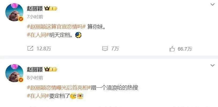Expand the second post's chevron menu

pos(212,65)
